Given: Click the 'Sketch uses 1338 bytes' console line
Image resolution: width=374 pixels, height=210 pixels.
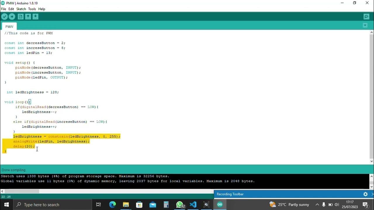Looking at the screenshot, I should pyautogui.click(x=85, y=176).
